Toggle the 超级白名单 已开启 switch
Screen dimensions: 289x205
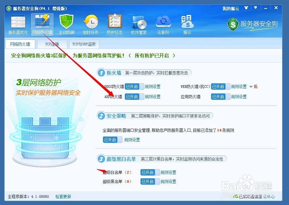pos(150,172)
